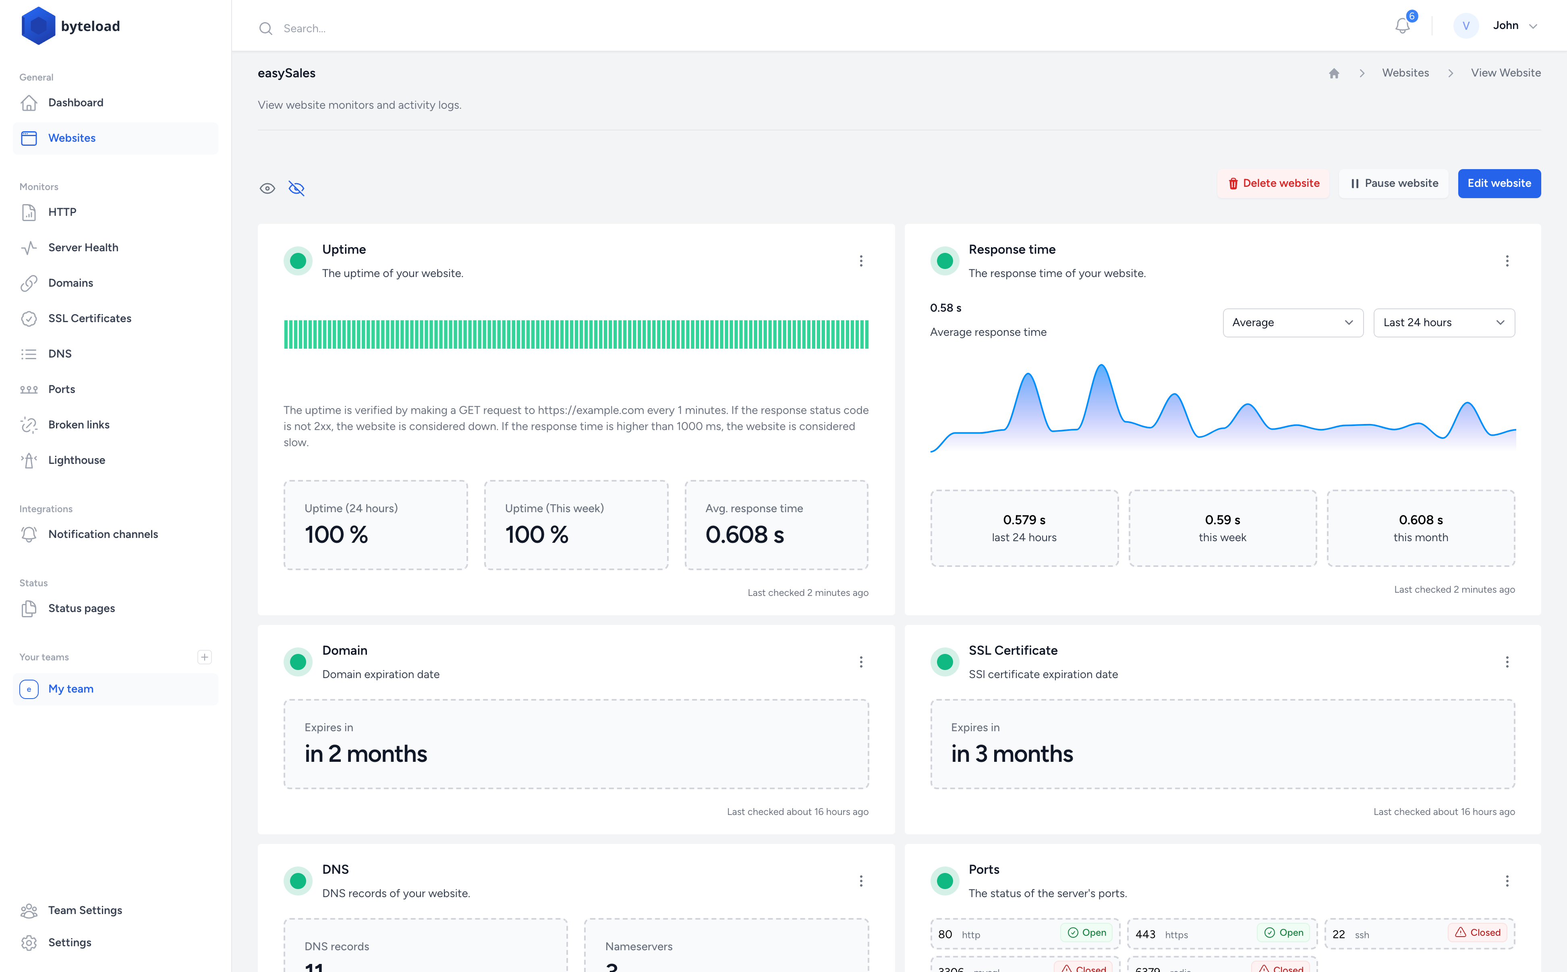Click the green uptime status bar
1567x972 pixels.
tap(576, 334)
